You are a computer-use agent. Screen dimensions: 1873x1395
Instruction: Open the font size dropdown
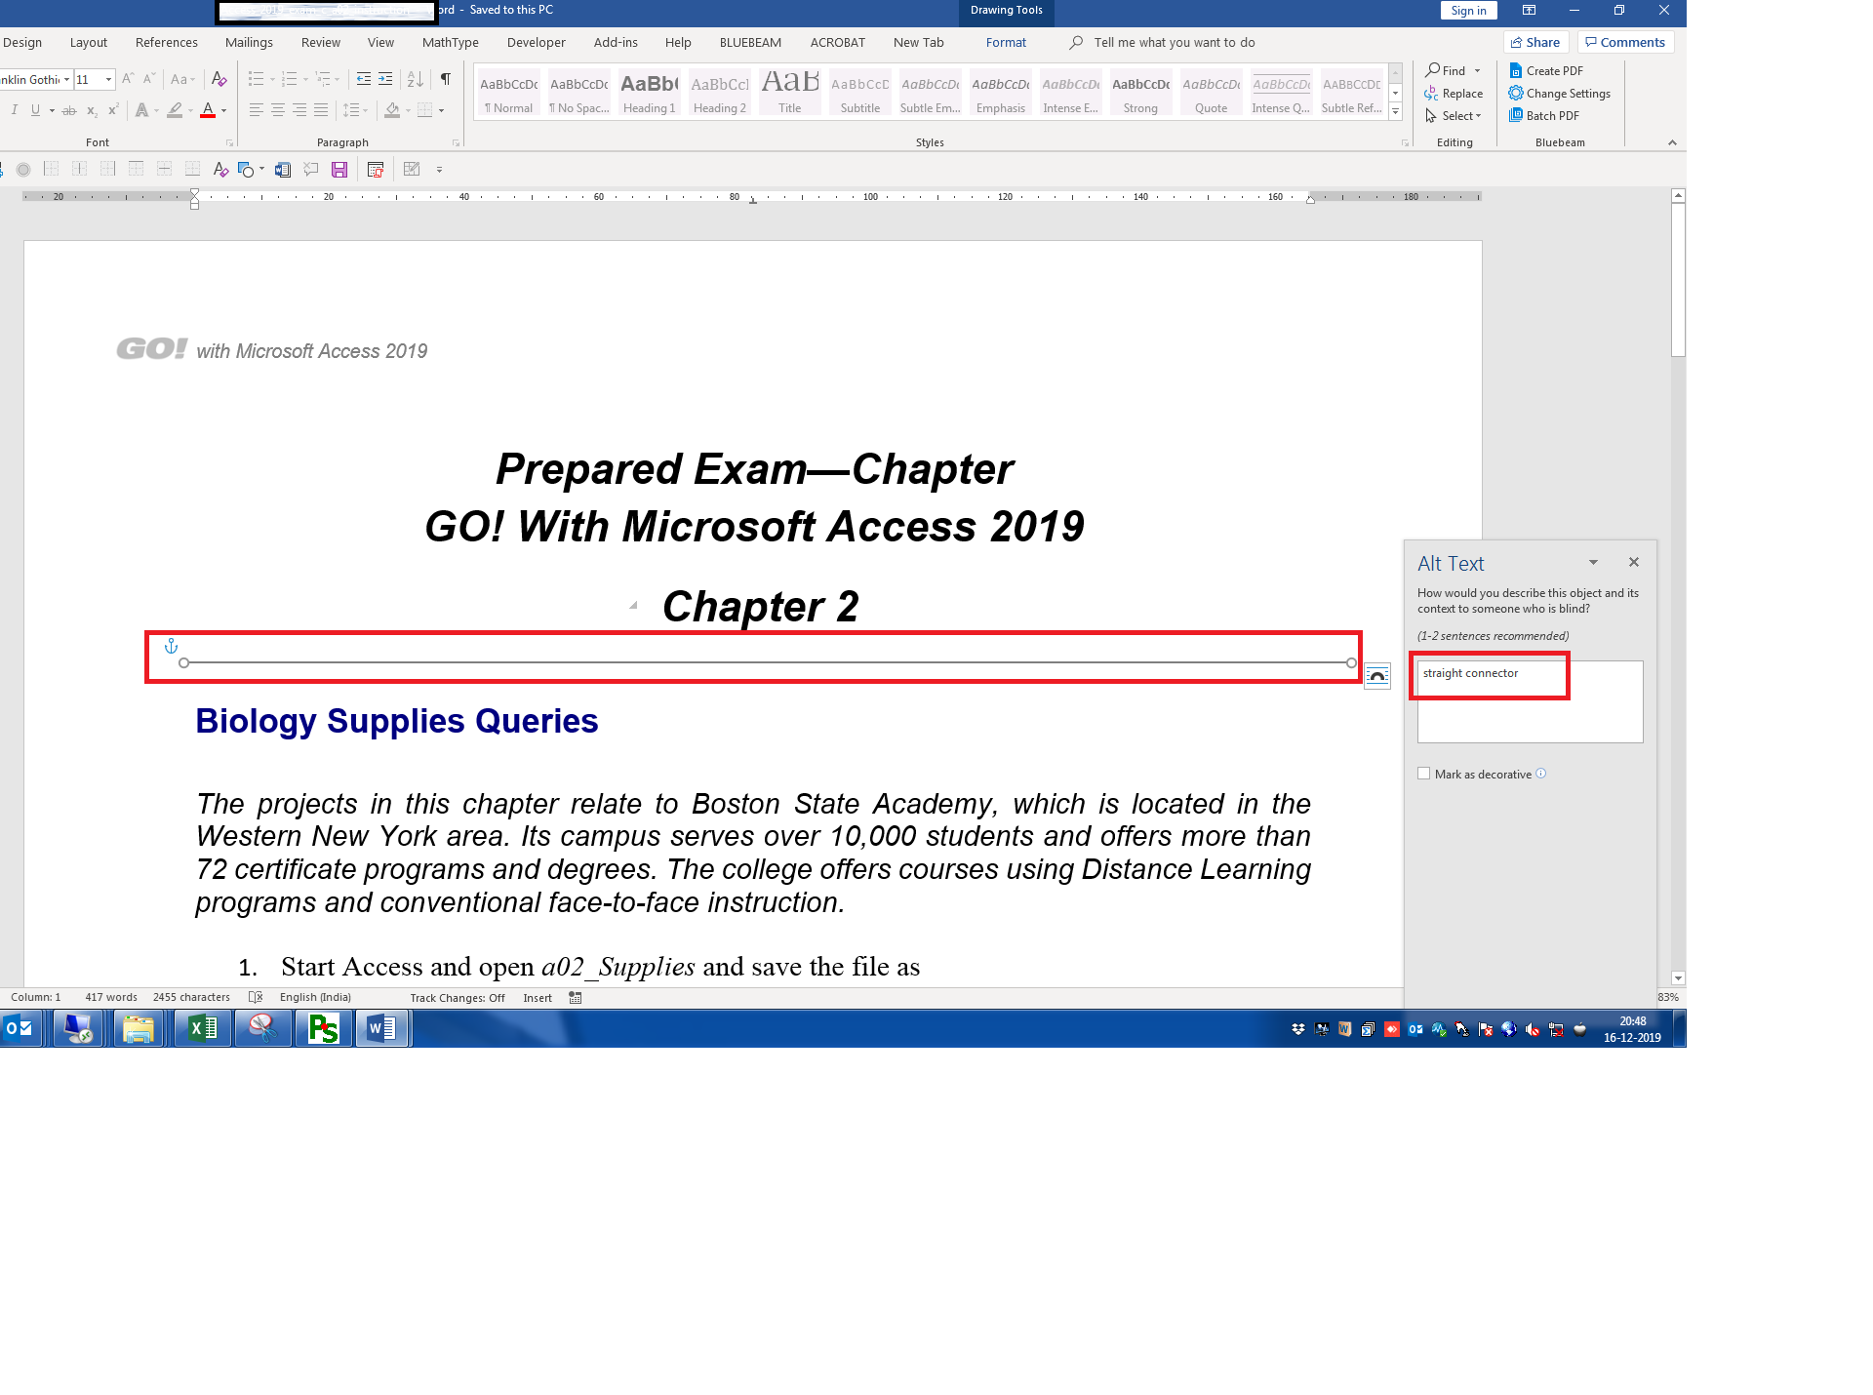[108, 80]
